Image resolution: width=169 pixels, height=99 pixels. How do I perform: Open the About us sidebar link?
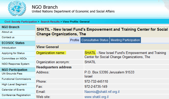pos(7,32)
